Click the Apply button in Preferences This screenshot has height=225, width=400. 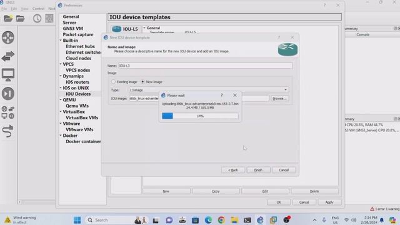point(329,202)
